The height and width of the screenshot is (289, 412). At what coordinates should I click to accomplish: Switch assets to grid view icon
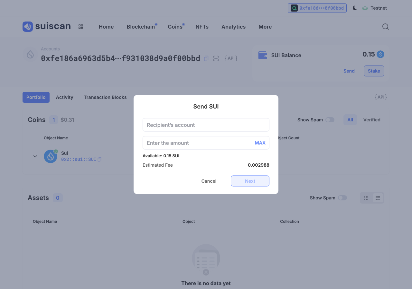366,198
